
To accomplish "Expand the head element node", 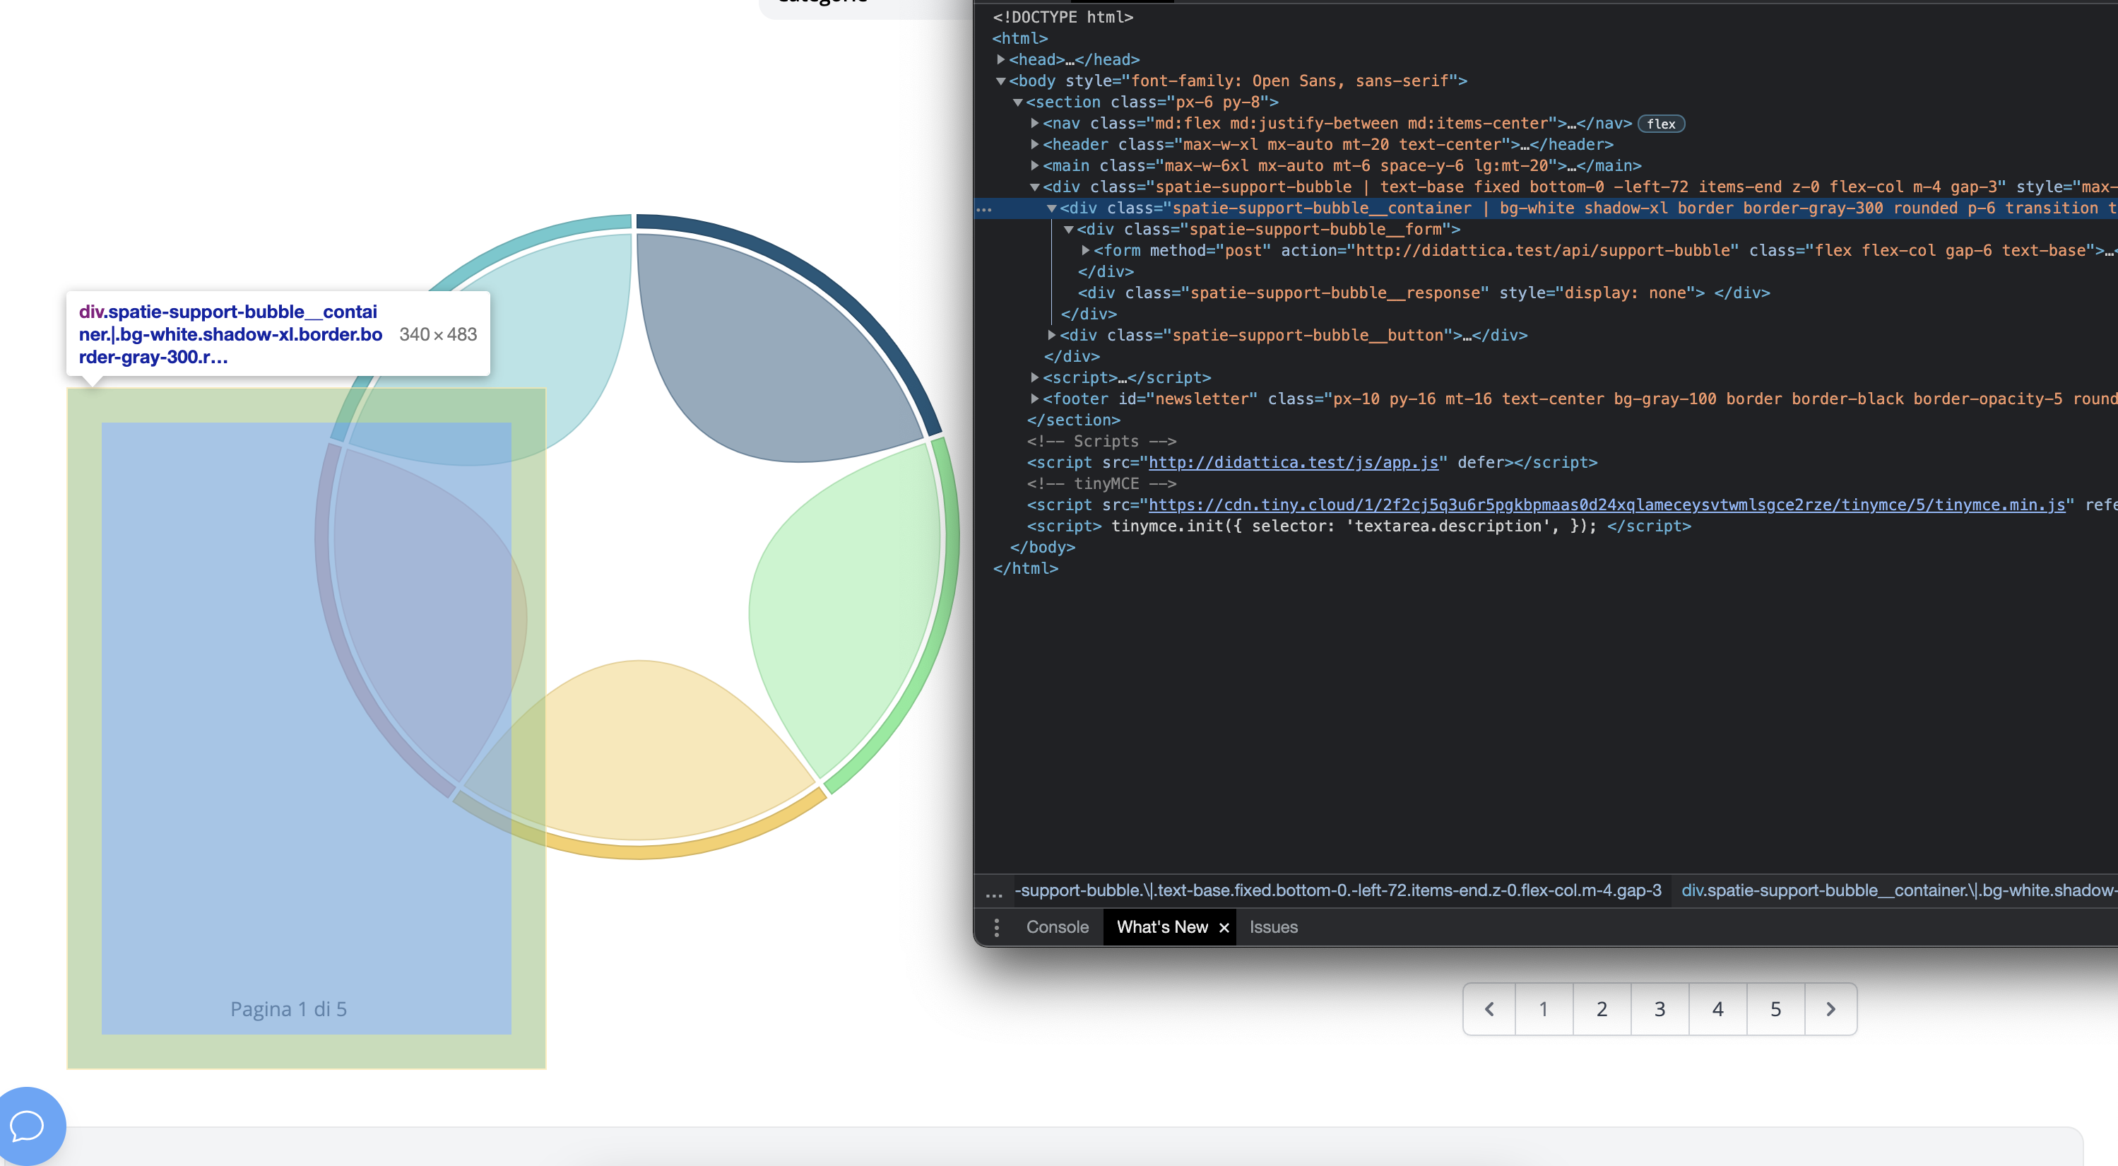I will 1000,59.
